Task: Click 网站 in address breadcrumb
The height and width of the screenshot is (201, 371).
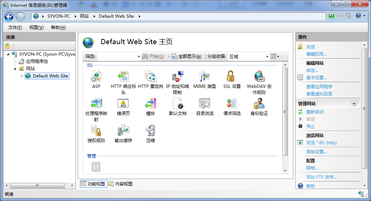Action: [x=84, y=16]
